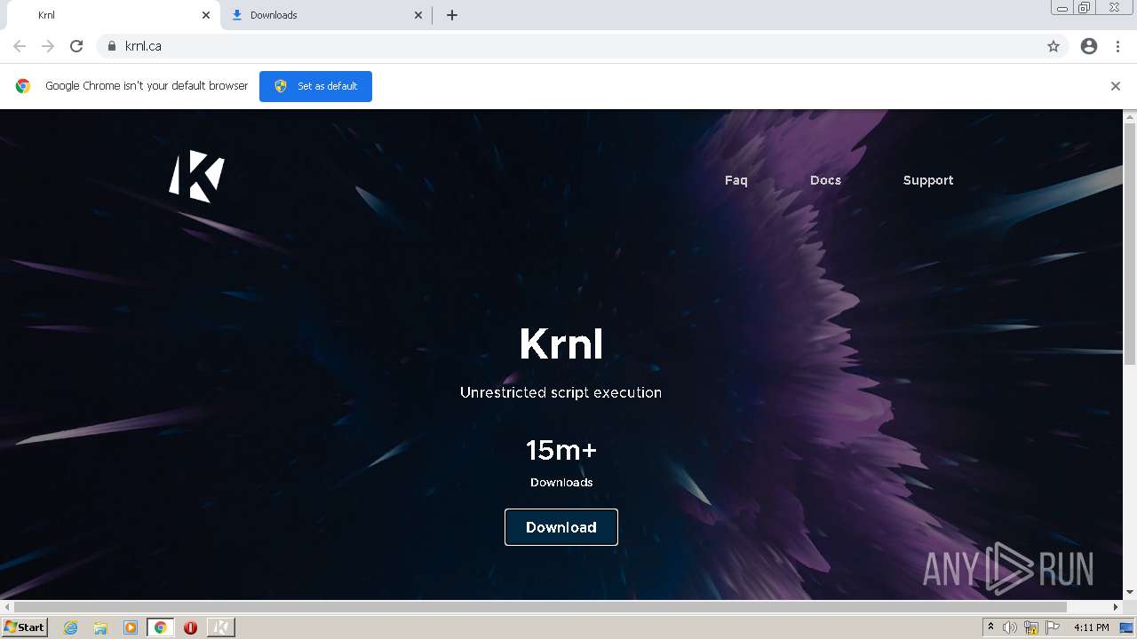Click the vertical scrollbar thumb
This screenshot has width=1137, height=639.
click(x=1130, y=246)
